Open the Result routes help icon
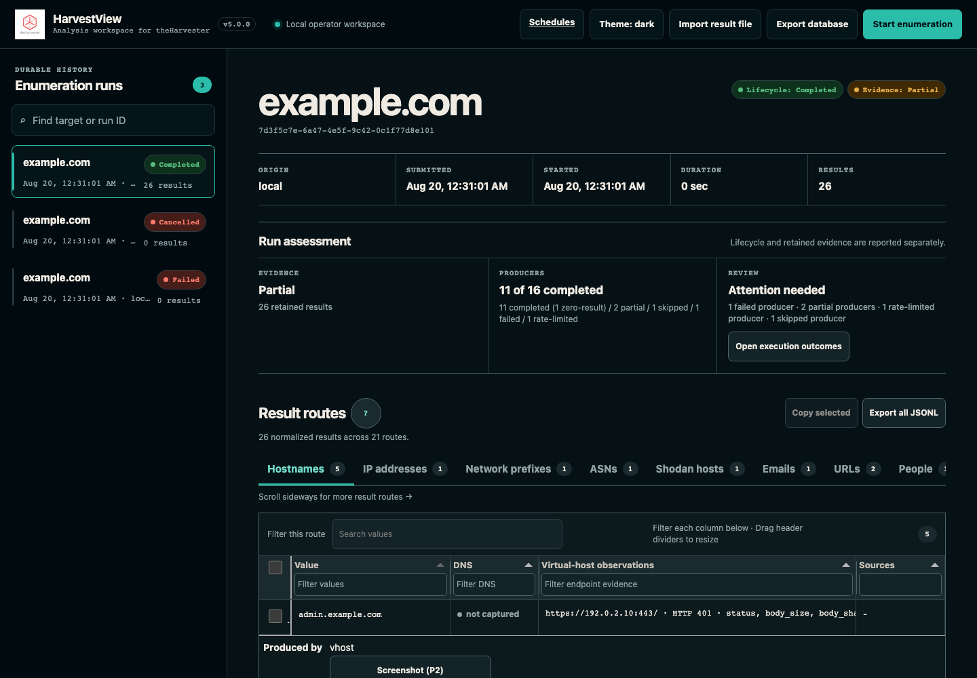Screen dimensions: 977x678 366,413
